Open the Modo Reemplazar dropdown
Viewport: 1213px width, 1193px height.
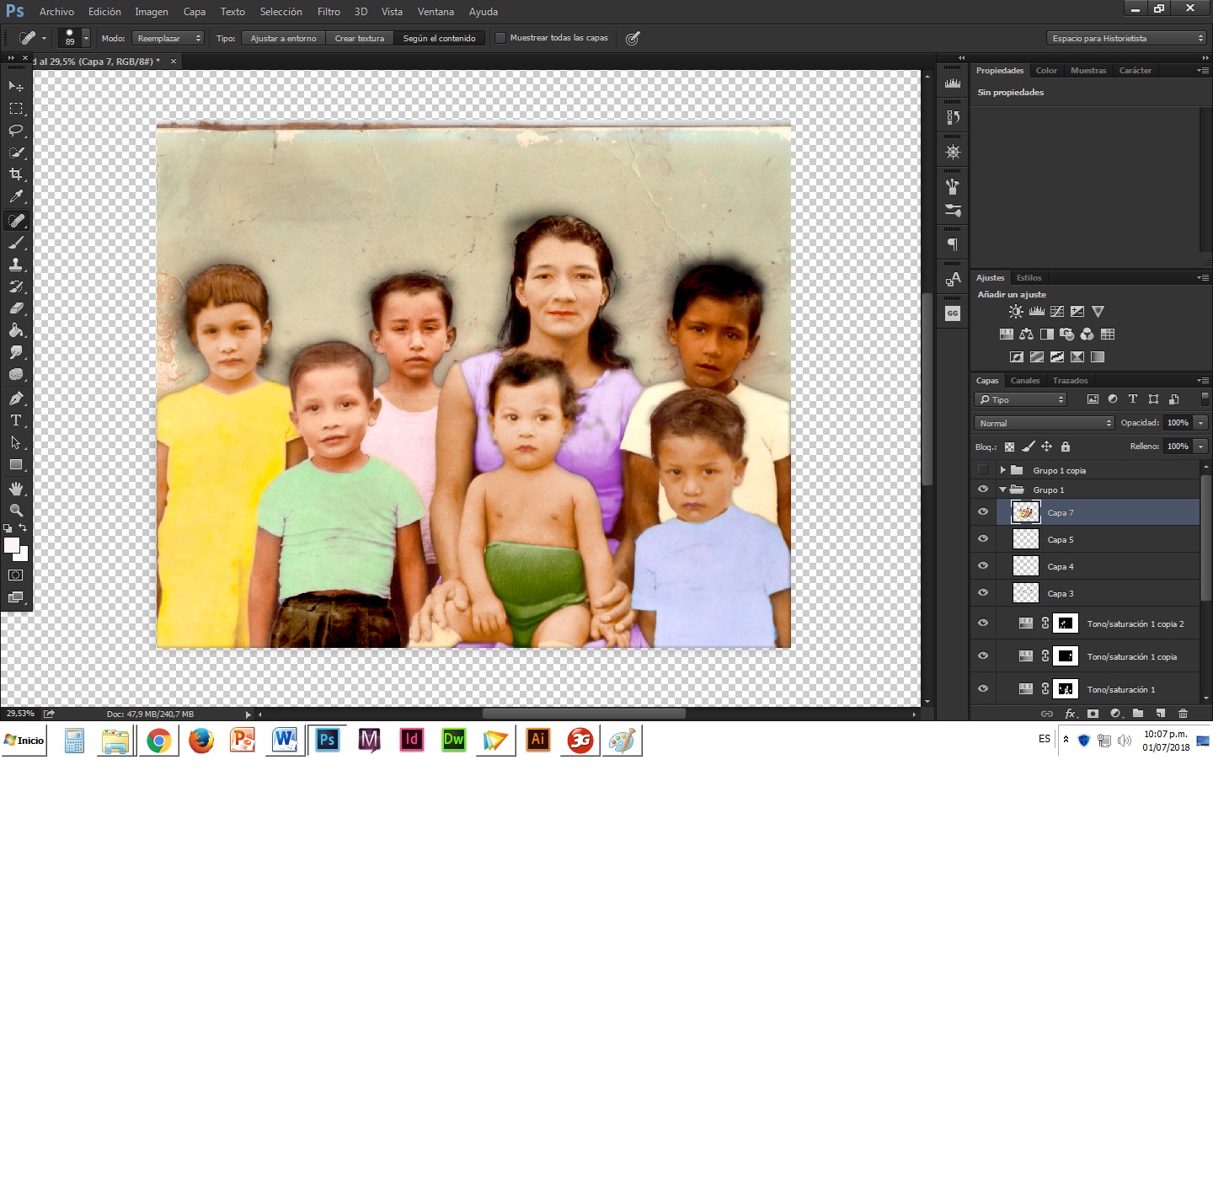click(x=168, y=38)
